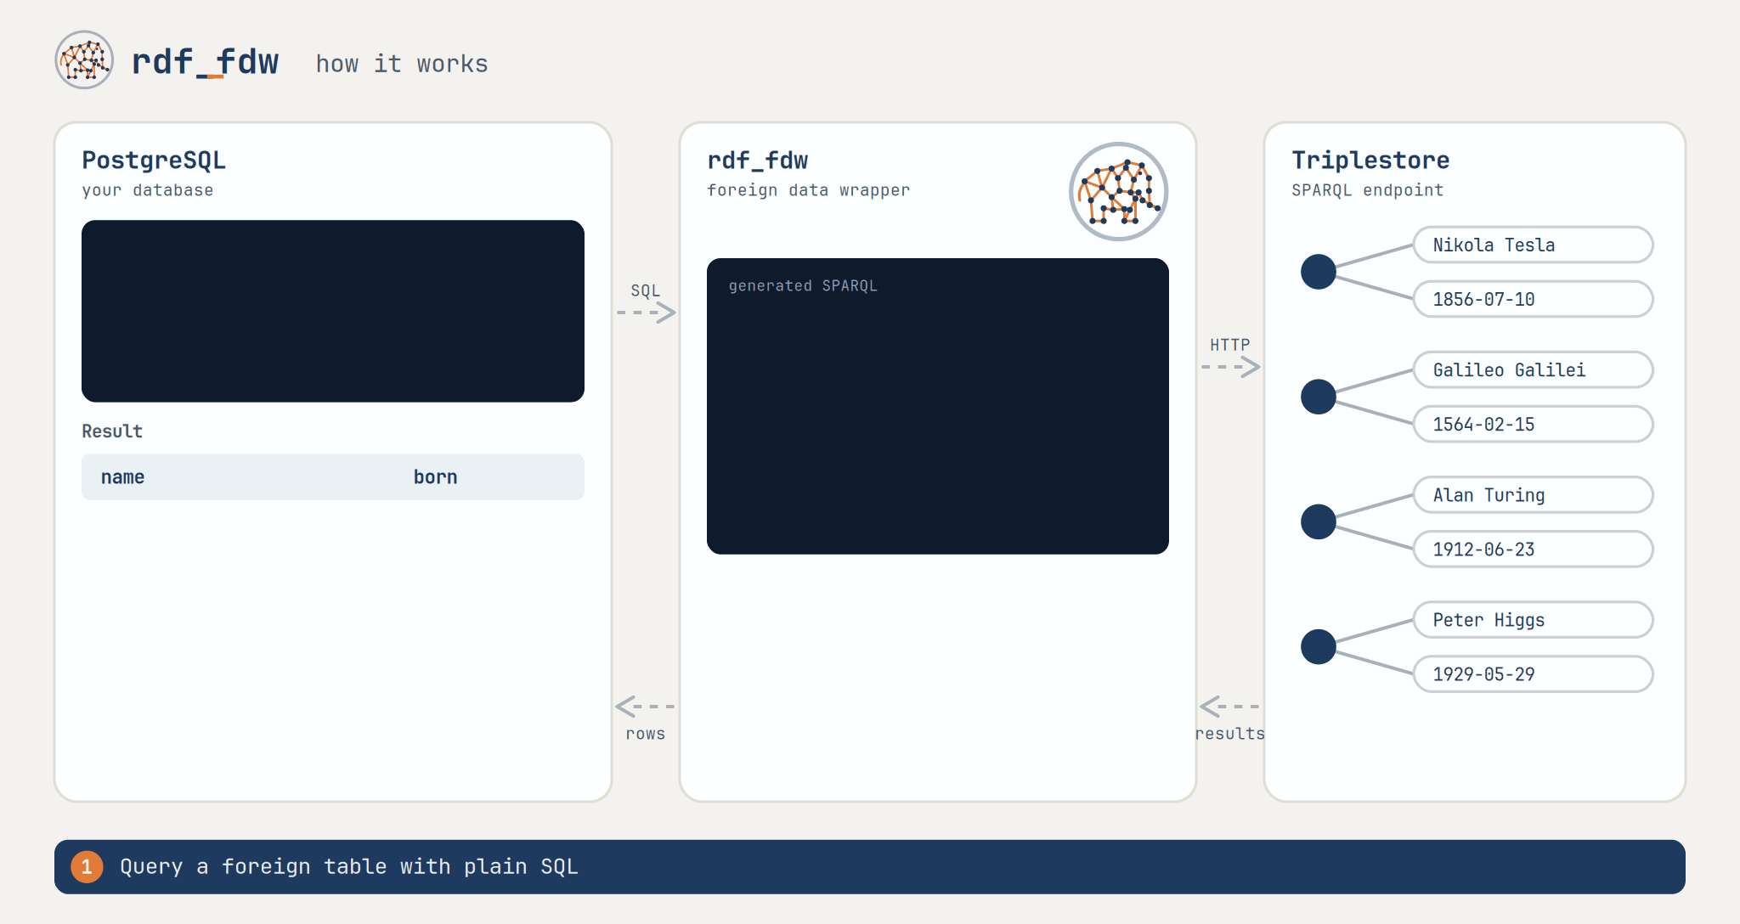The image size is (1740, 924).
Task: Click the 1912-06-23 date pill
Action: (1534, 549)
